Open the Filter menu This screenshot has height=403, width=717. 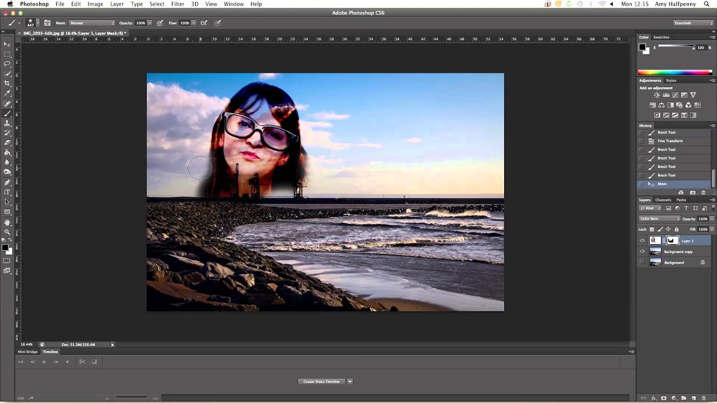(178, 4)
